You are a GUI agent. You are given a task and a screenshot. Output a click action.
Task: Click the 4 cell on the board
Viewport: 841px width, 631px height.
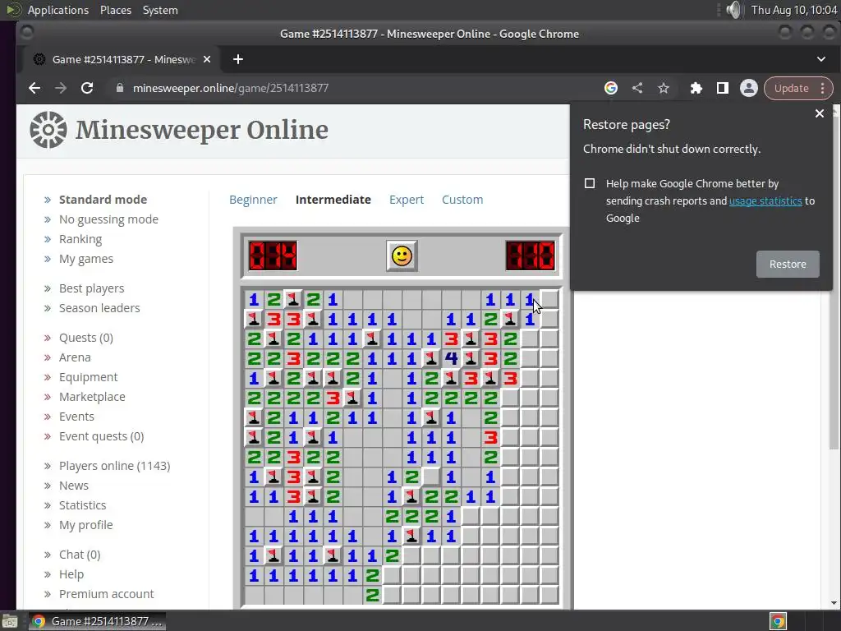[451, 358]
